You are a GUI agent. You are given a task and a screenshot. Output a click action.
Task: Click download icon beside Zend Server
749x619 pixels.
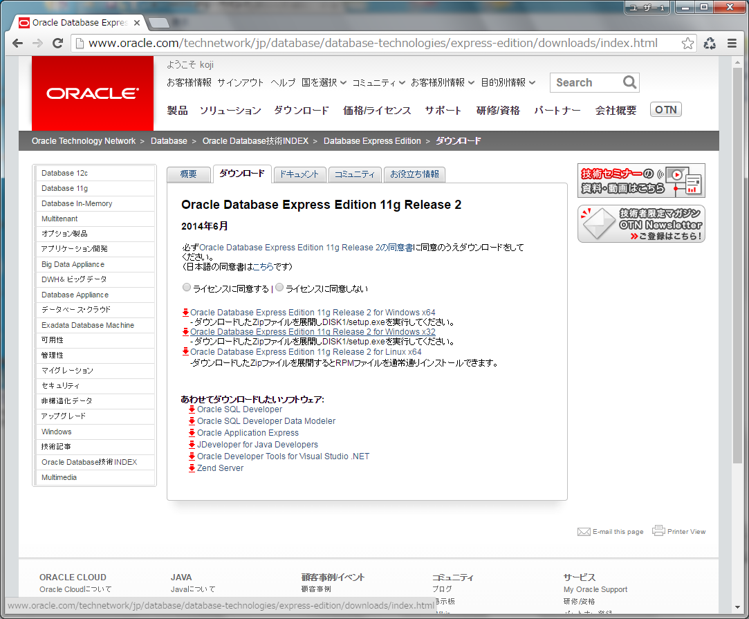pos(192,468)
